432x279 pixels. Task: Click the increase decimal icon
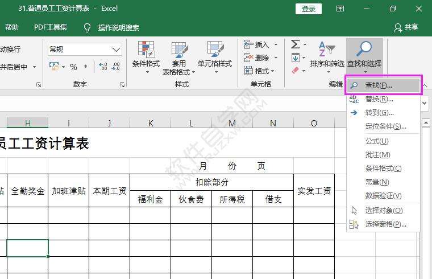coord(103,67)
